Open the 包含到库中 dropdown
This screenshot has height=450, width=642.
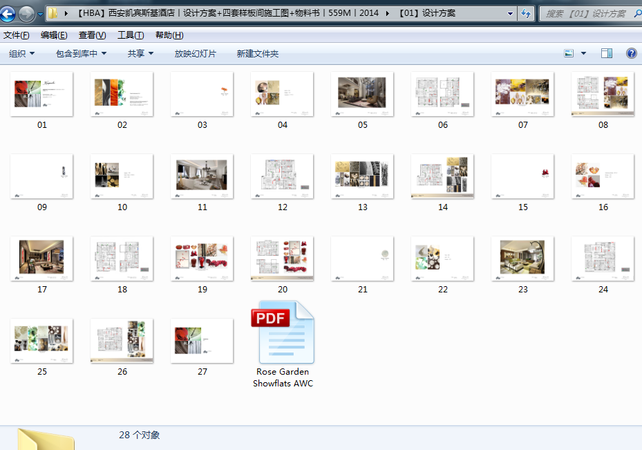(x=81, y=54)
